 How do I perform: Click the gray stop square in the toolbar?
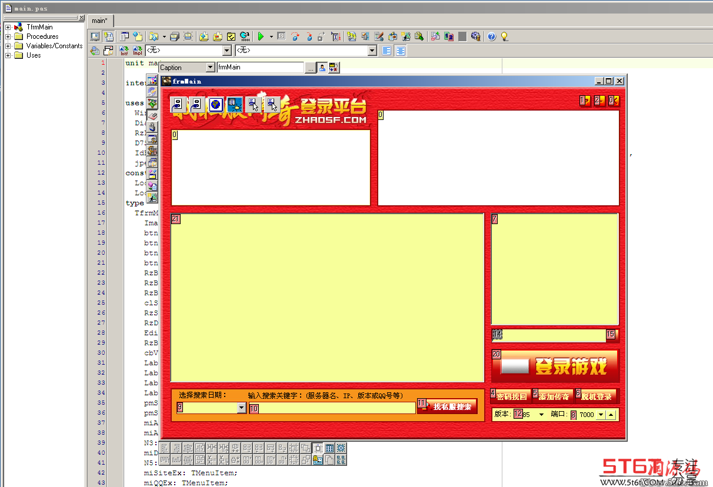tap(462, 36)
